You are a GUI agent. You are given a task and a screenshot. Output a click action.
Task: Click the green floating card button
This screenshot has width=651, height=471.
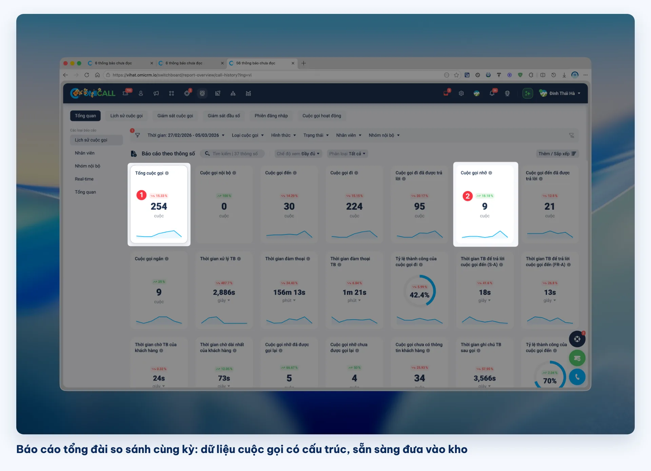click(577, 358)
